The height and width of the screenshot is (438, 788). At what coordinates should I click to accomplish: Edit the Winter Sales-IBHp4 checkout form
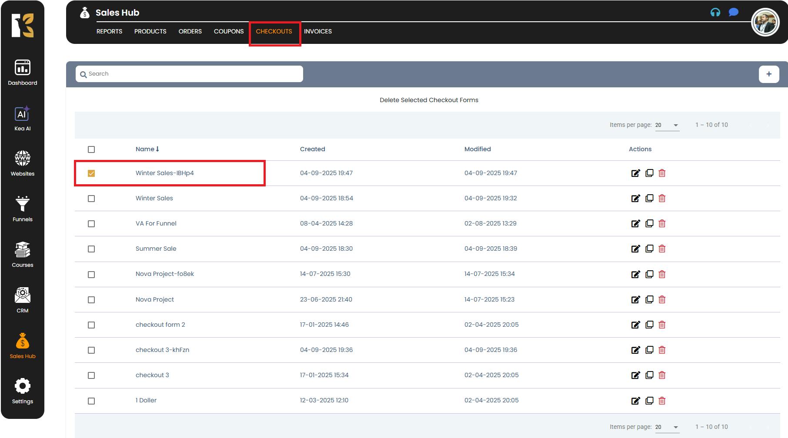(x=635, y=173)
